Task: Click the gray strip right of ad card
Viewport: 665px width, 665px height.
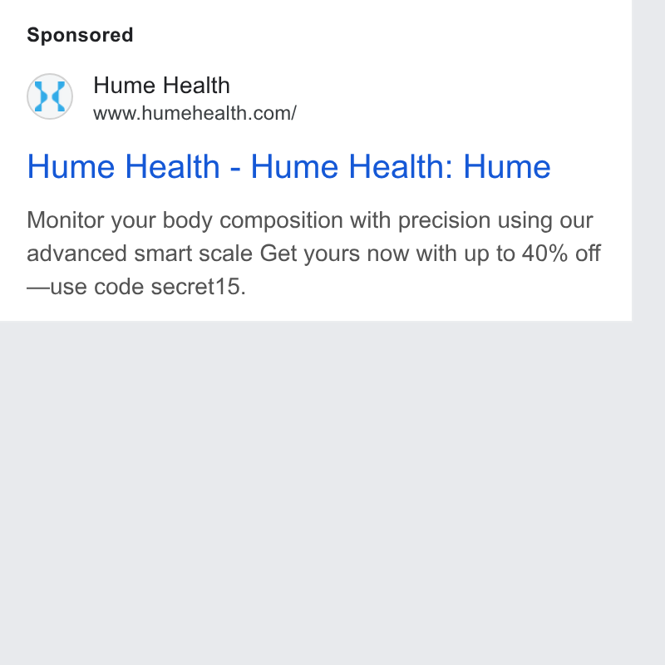Action: pyautogui.click(x=648, y=160)
